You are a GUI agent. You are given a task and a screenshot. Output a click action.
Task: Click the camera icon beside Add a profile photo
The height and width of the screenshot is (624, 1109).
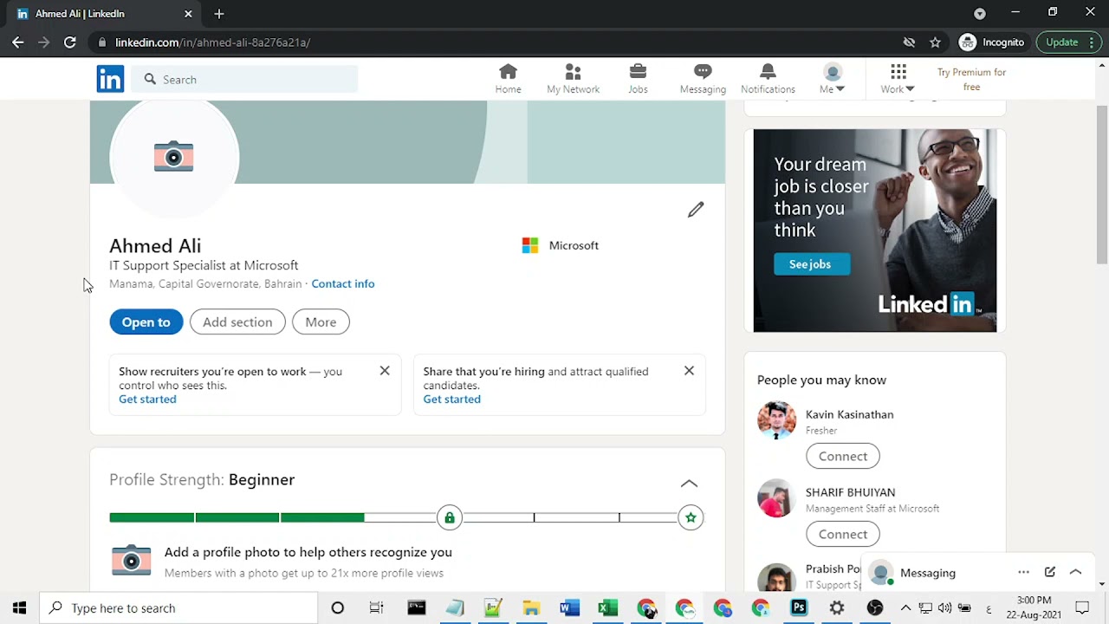[x=131, y=561]
